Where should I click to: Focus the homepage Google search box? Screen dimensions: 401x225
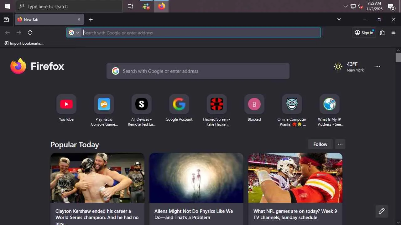pos(198,71)
